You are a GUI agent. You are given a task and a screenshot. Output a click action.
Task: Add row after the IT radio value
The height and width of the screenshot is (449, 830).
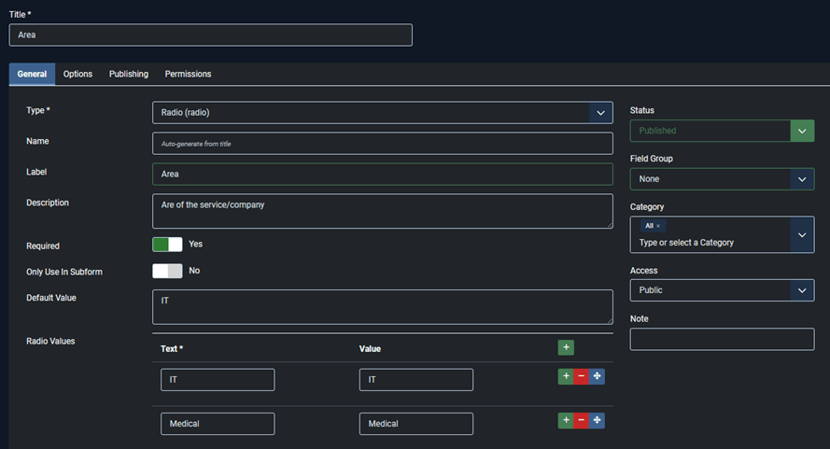coord(566,377)
